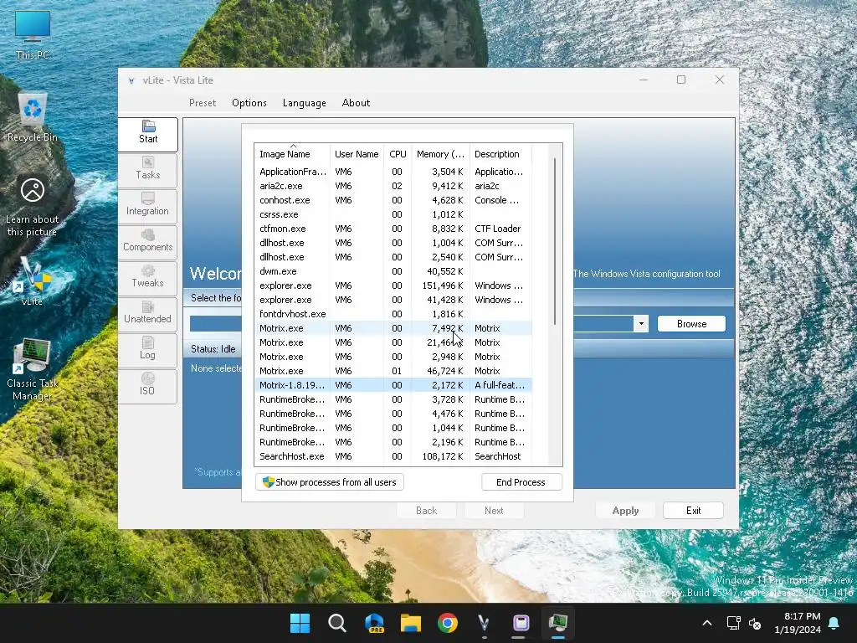Sort processes by User Name column

tap(357, 154)
